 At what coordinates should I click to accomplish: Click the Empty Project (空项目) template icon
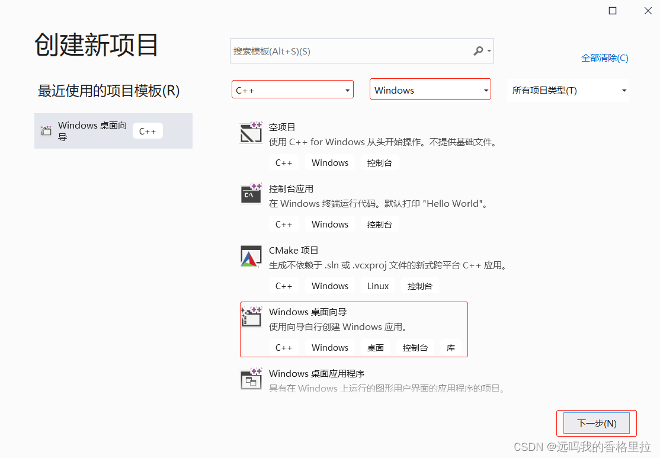251,133
